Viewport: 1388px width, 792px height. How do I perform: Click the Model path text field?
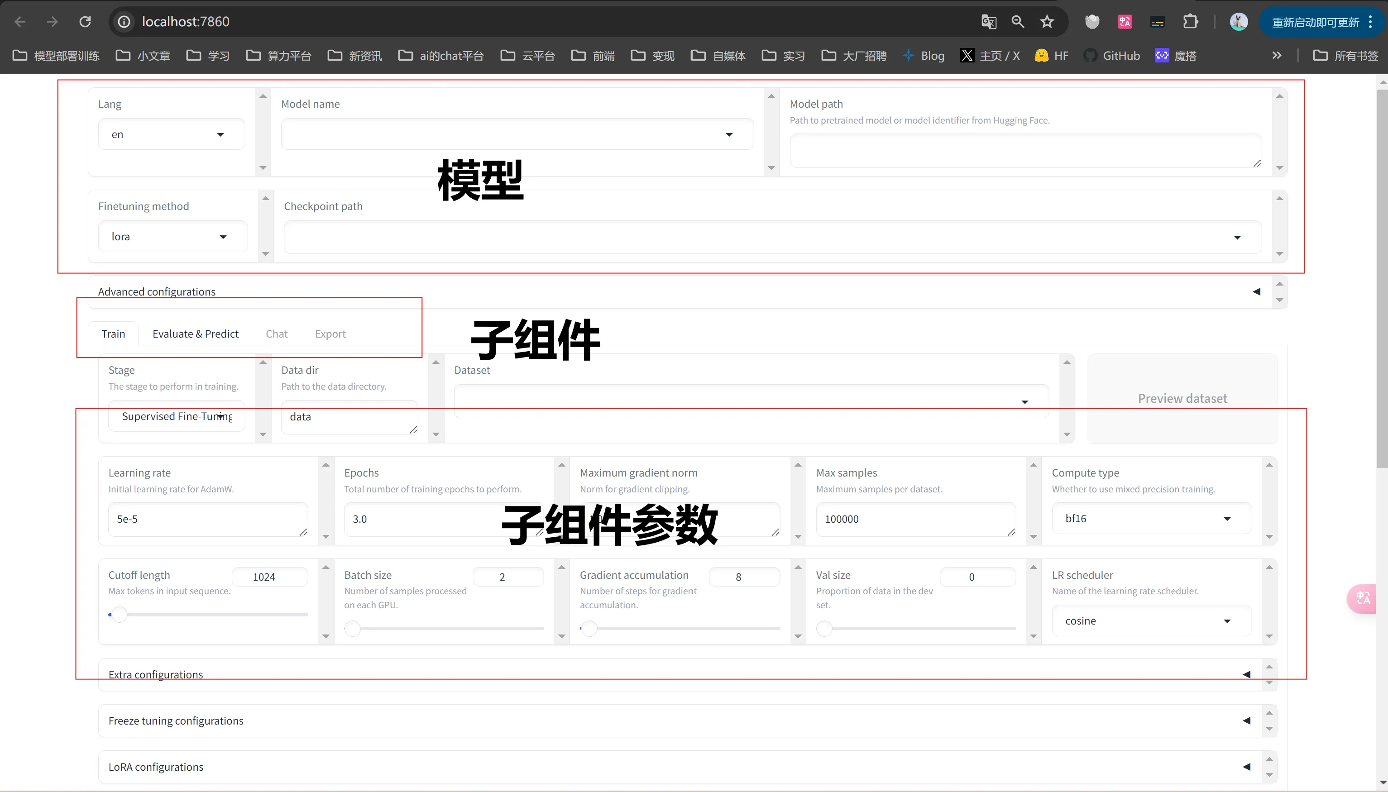click(1026, 151)
